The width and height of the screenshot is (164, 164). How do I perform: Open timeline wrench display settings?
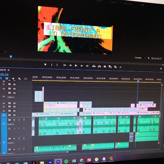(x=19, y=79)
